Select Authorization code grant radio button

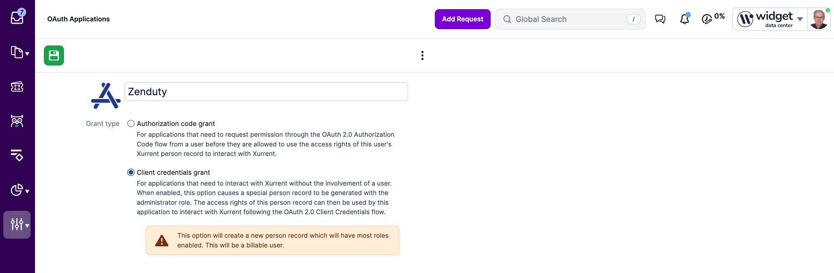tap(131, 124)
